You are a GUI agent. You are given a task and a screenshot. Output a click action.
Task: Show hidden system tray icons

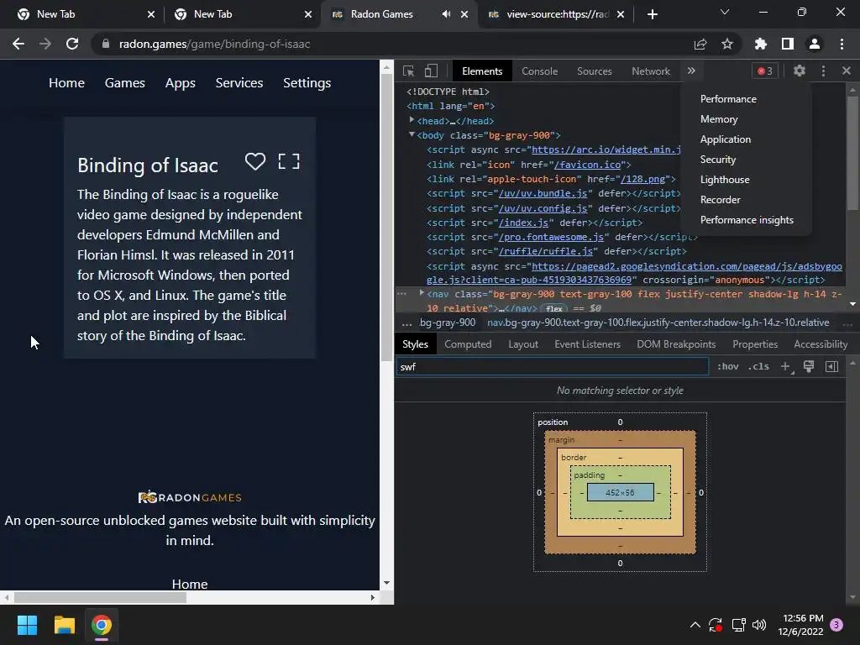695,625
